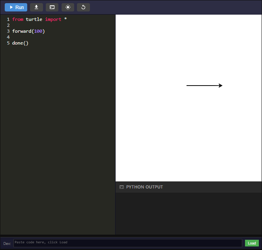The height and width of the screenshot is (250, 262).
Task: Click the terminal icon beside PYTHON OUTPUT
Action: coord(122,187)
